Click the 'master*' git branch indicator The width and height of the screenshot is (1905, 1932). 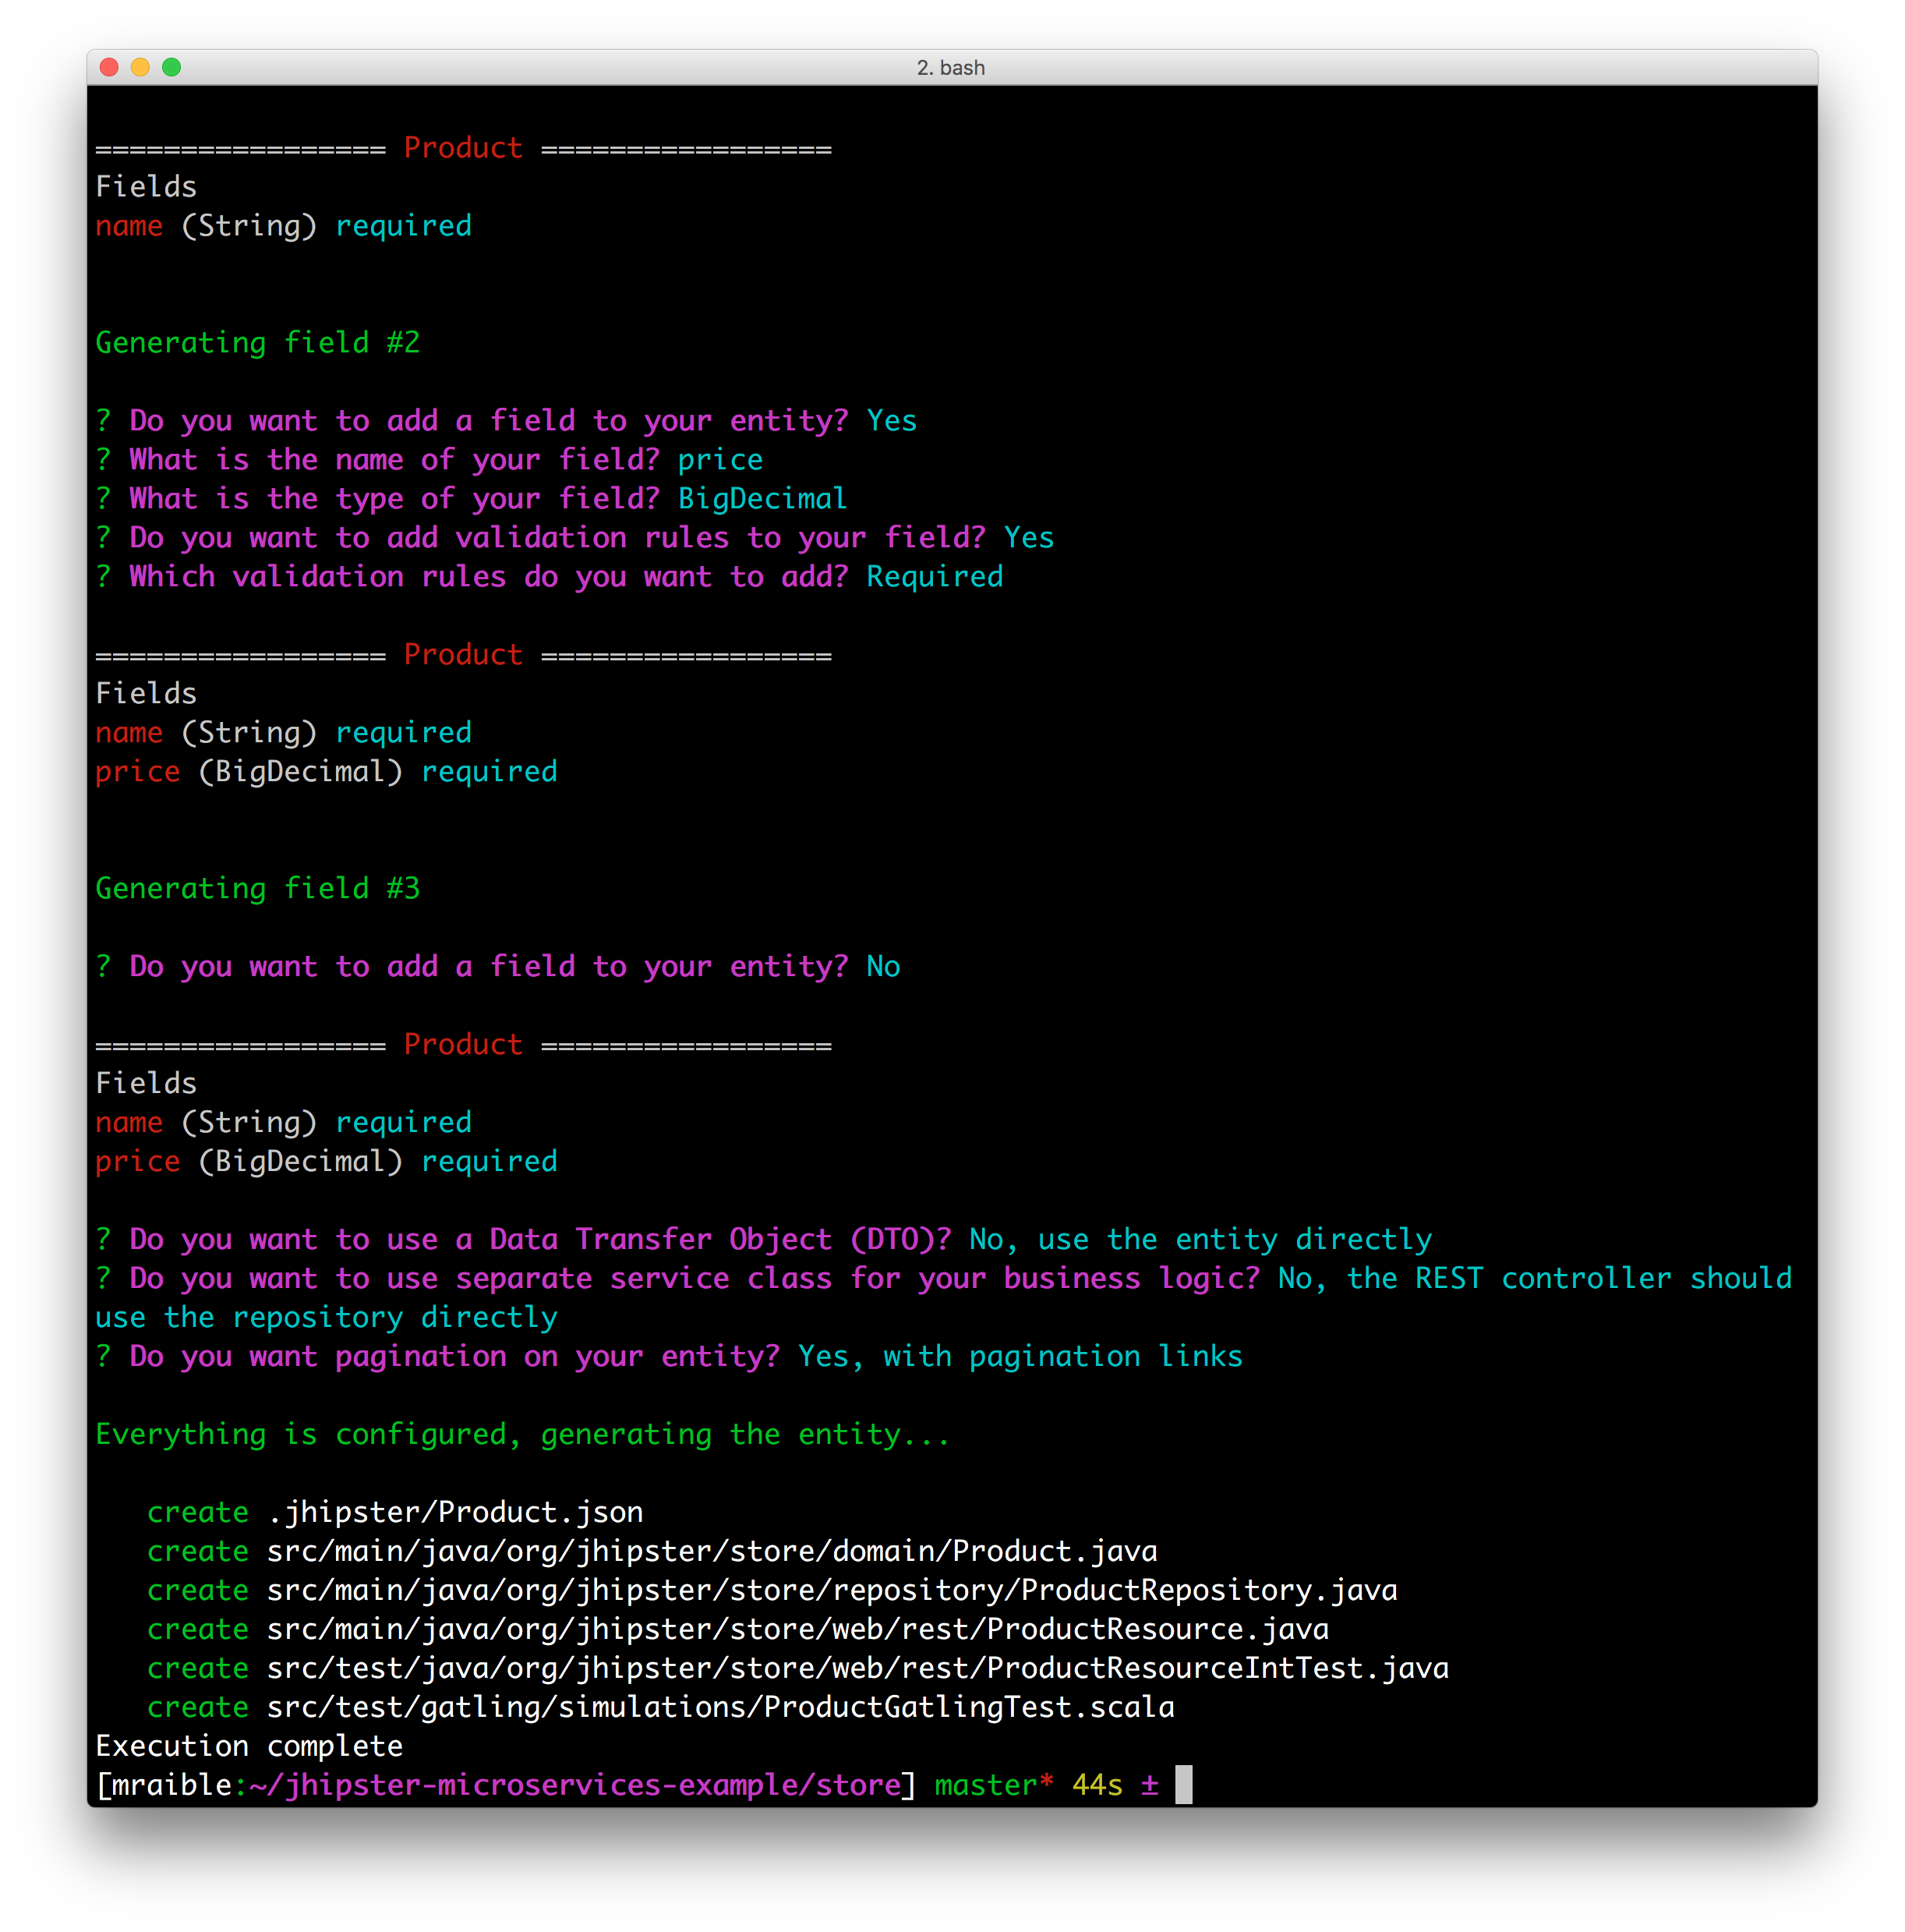993,1785
